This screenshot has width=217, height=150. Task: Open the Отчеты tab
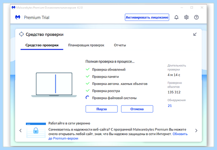point(120,45)
